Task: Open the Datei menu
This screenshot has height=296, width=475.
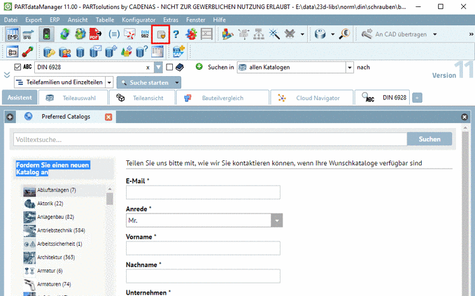Action: [11, 20]
